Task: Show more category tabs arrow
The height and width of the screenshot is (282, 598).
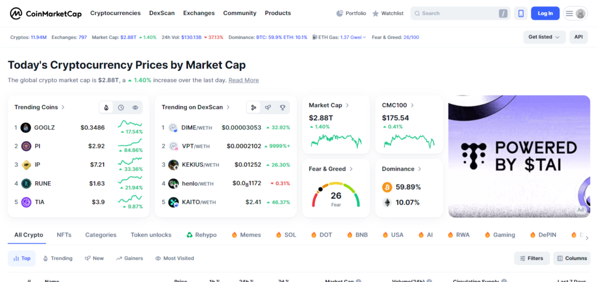Action: [x=586, y=238]
